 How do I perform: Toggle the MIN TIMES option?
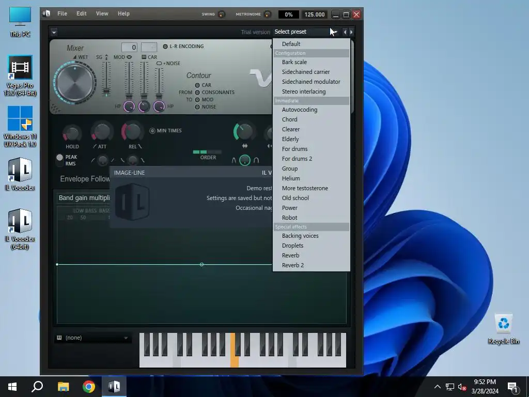166,131
